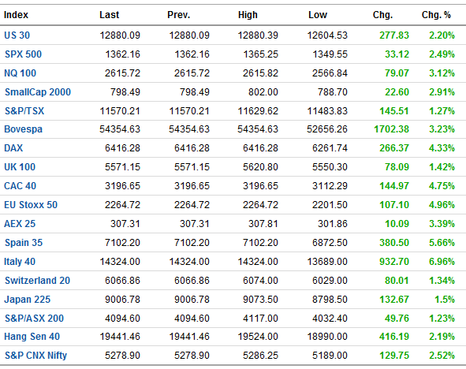Select S&P CNX Nifty high value 5286.25

click(260, 356)
